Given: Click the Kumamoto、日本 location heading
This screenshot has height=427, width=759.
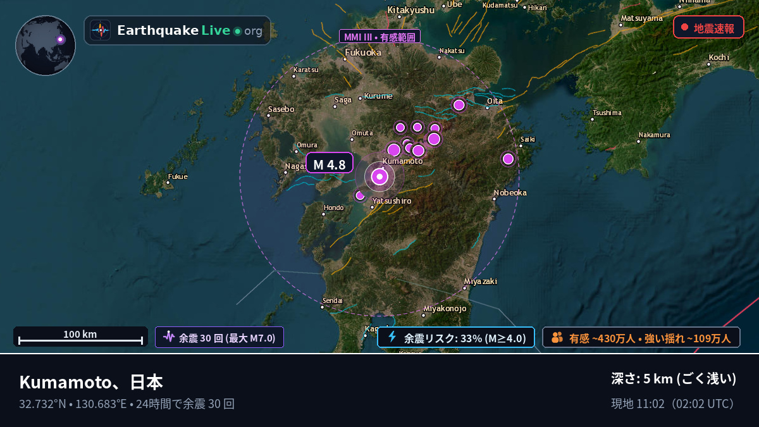Looking at the screenshot, I should pos(91,382).
